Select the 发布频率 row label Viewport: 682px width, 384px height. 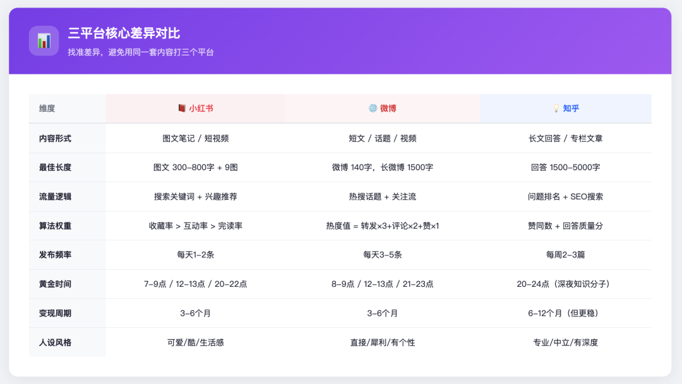tap(55, 255)
